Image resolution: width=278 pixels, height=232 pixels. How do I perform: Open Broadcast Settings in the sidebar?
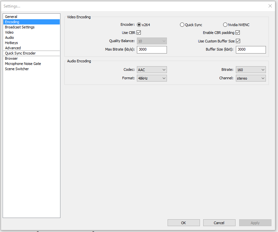[x=31, y=27]
